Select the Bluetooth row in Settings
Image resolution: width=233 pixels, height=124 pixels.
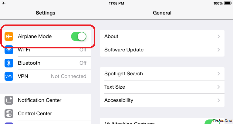[46, 63]
